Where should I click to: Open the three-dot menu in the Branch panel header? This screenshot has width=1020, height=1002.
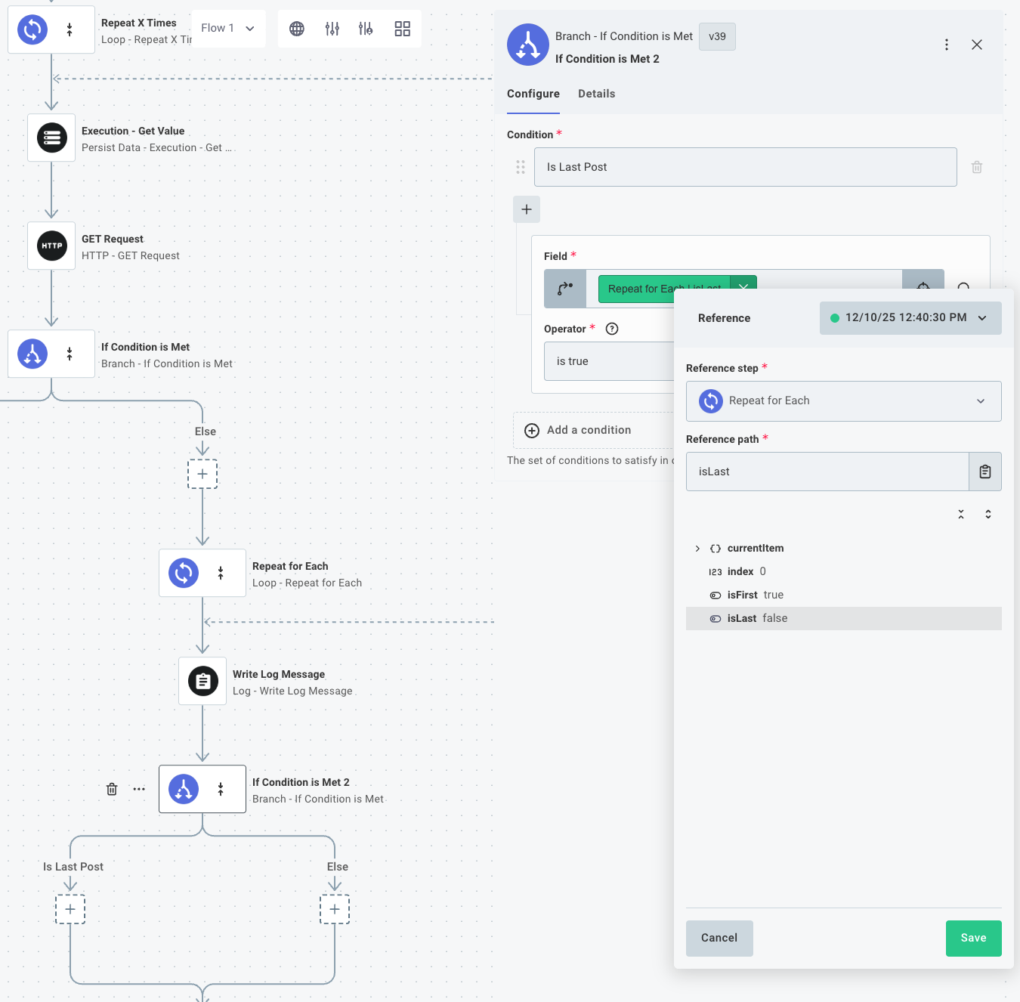(x=946, y=45)
